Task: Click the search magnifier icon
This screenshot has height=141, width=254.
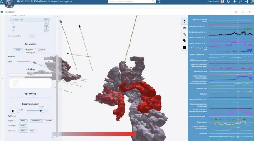Action: 153,2
